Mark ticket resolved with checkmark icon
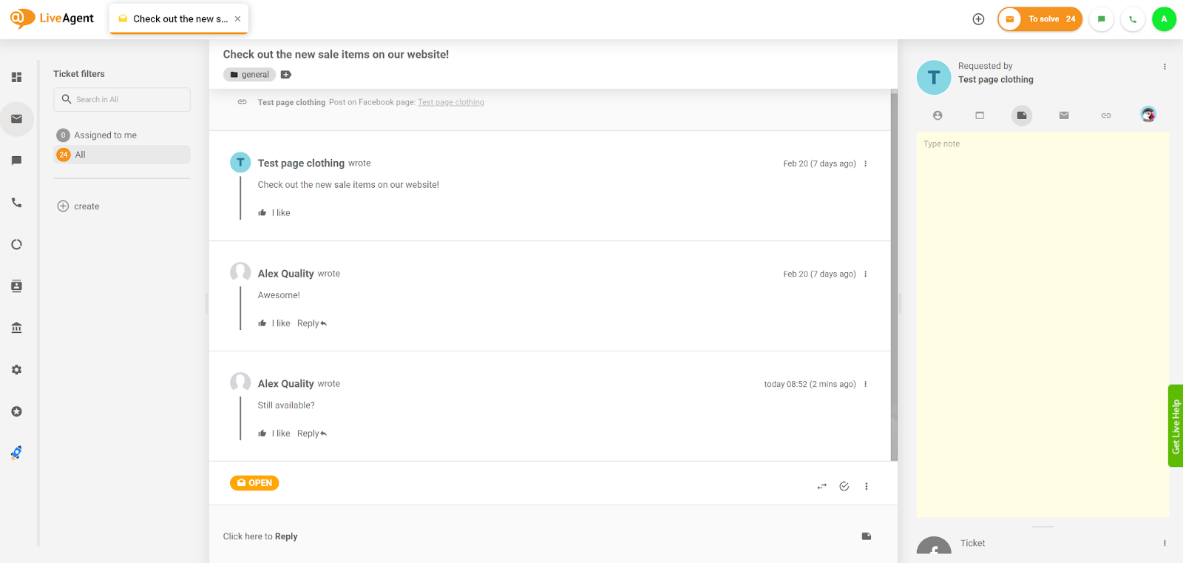This screenshot has width=1183, height=563. tap(844, 486)
